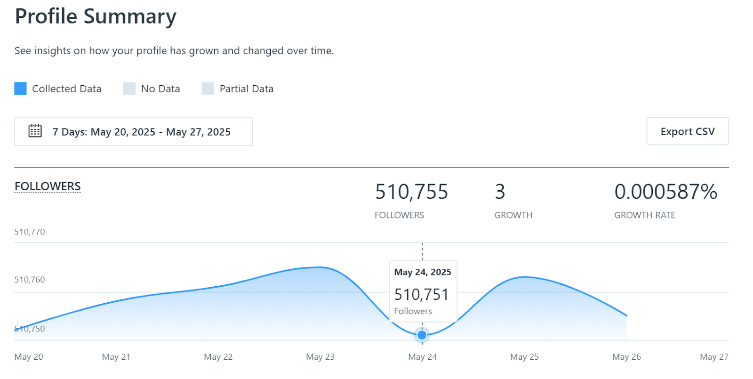Select the May 25 x-axis label
The image size is (753, 379).
coord(524,357)
